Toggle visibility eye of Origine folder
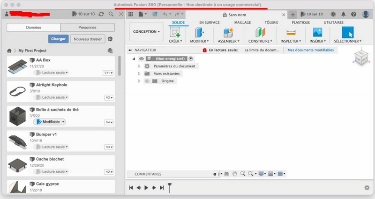The height and width of the screenshot is (199, 375). 147,81
